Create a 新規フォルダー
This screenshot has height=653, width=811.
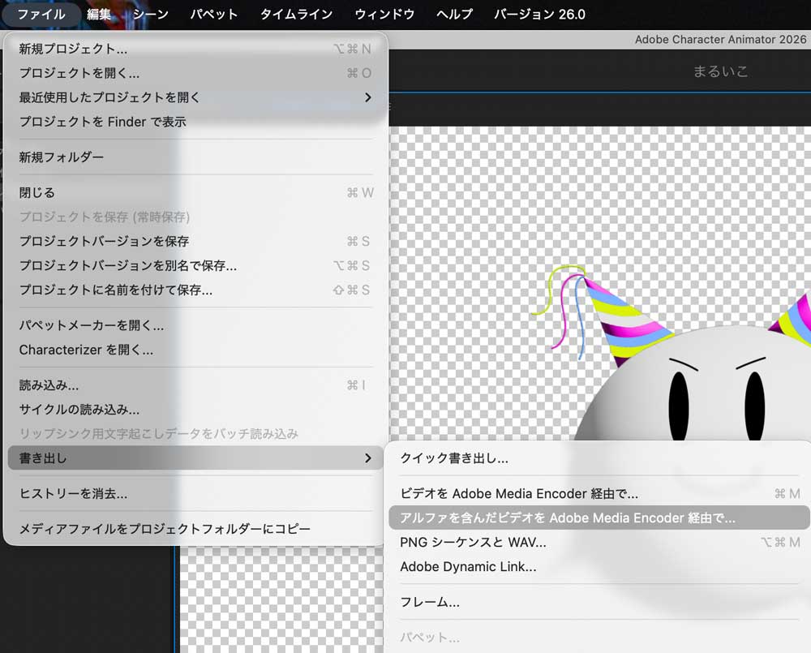pos(62,157)
